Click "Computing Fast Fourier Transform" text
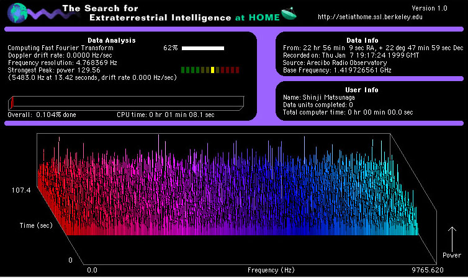 click(61, 48)
